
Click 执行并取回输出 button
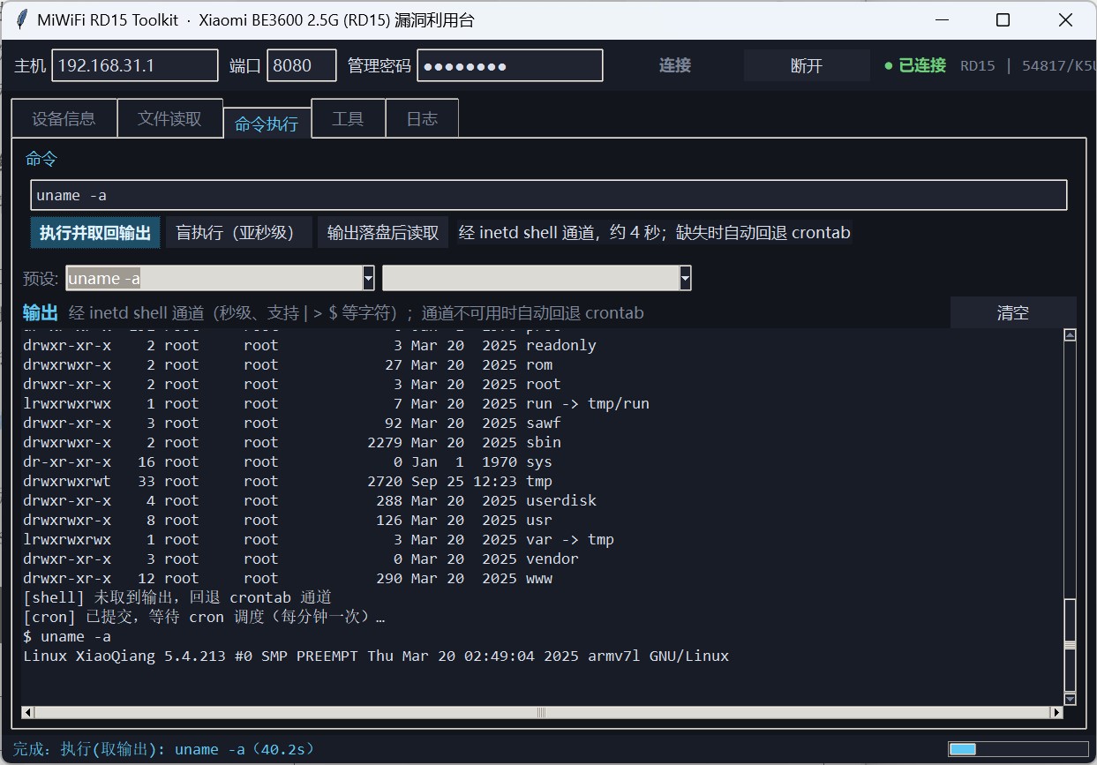95,233
